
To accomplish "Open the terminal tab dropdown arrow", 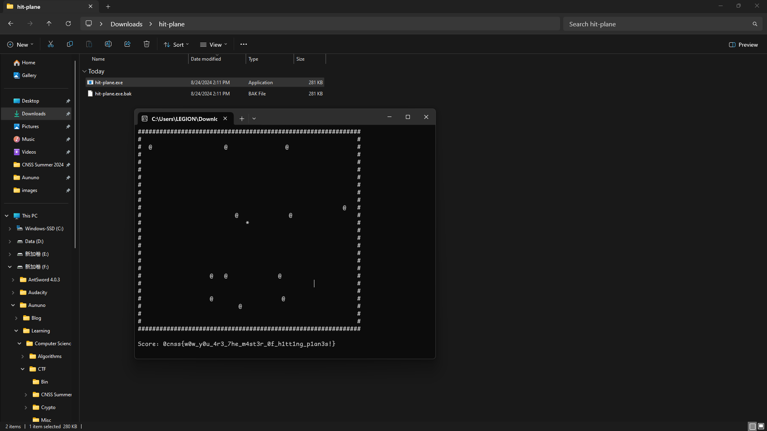I will tap(254, 119).
